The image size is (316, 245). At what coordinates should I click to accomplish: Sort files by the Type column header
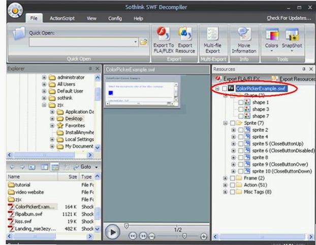point(87,177)
